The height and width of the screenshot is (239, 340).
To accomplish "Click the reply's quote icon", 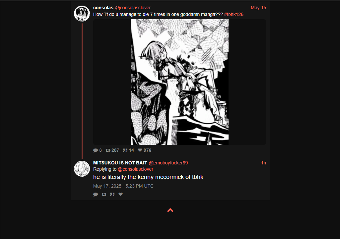I will (112, 194).
